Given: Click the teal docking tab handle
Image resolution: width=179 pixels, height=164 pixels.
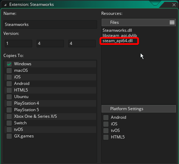Looking at the screenshot, I should (x=155, y=3).
